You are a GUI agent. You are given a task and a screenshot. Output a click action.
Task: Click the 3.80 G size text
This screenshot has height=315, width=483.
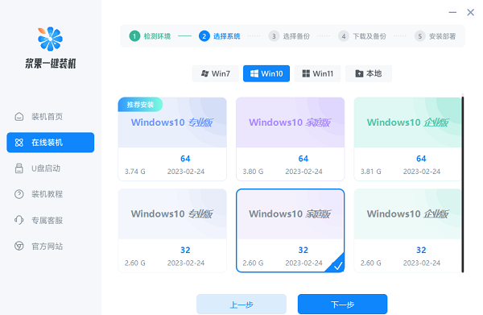point(253,172)
